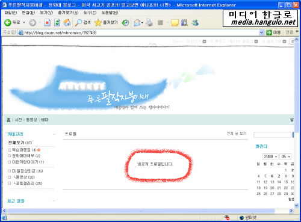Collapse the 카테고리 section arrow
The height and width of the screenshot is (222, 301).
[54, 134]
